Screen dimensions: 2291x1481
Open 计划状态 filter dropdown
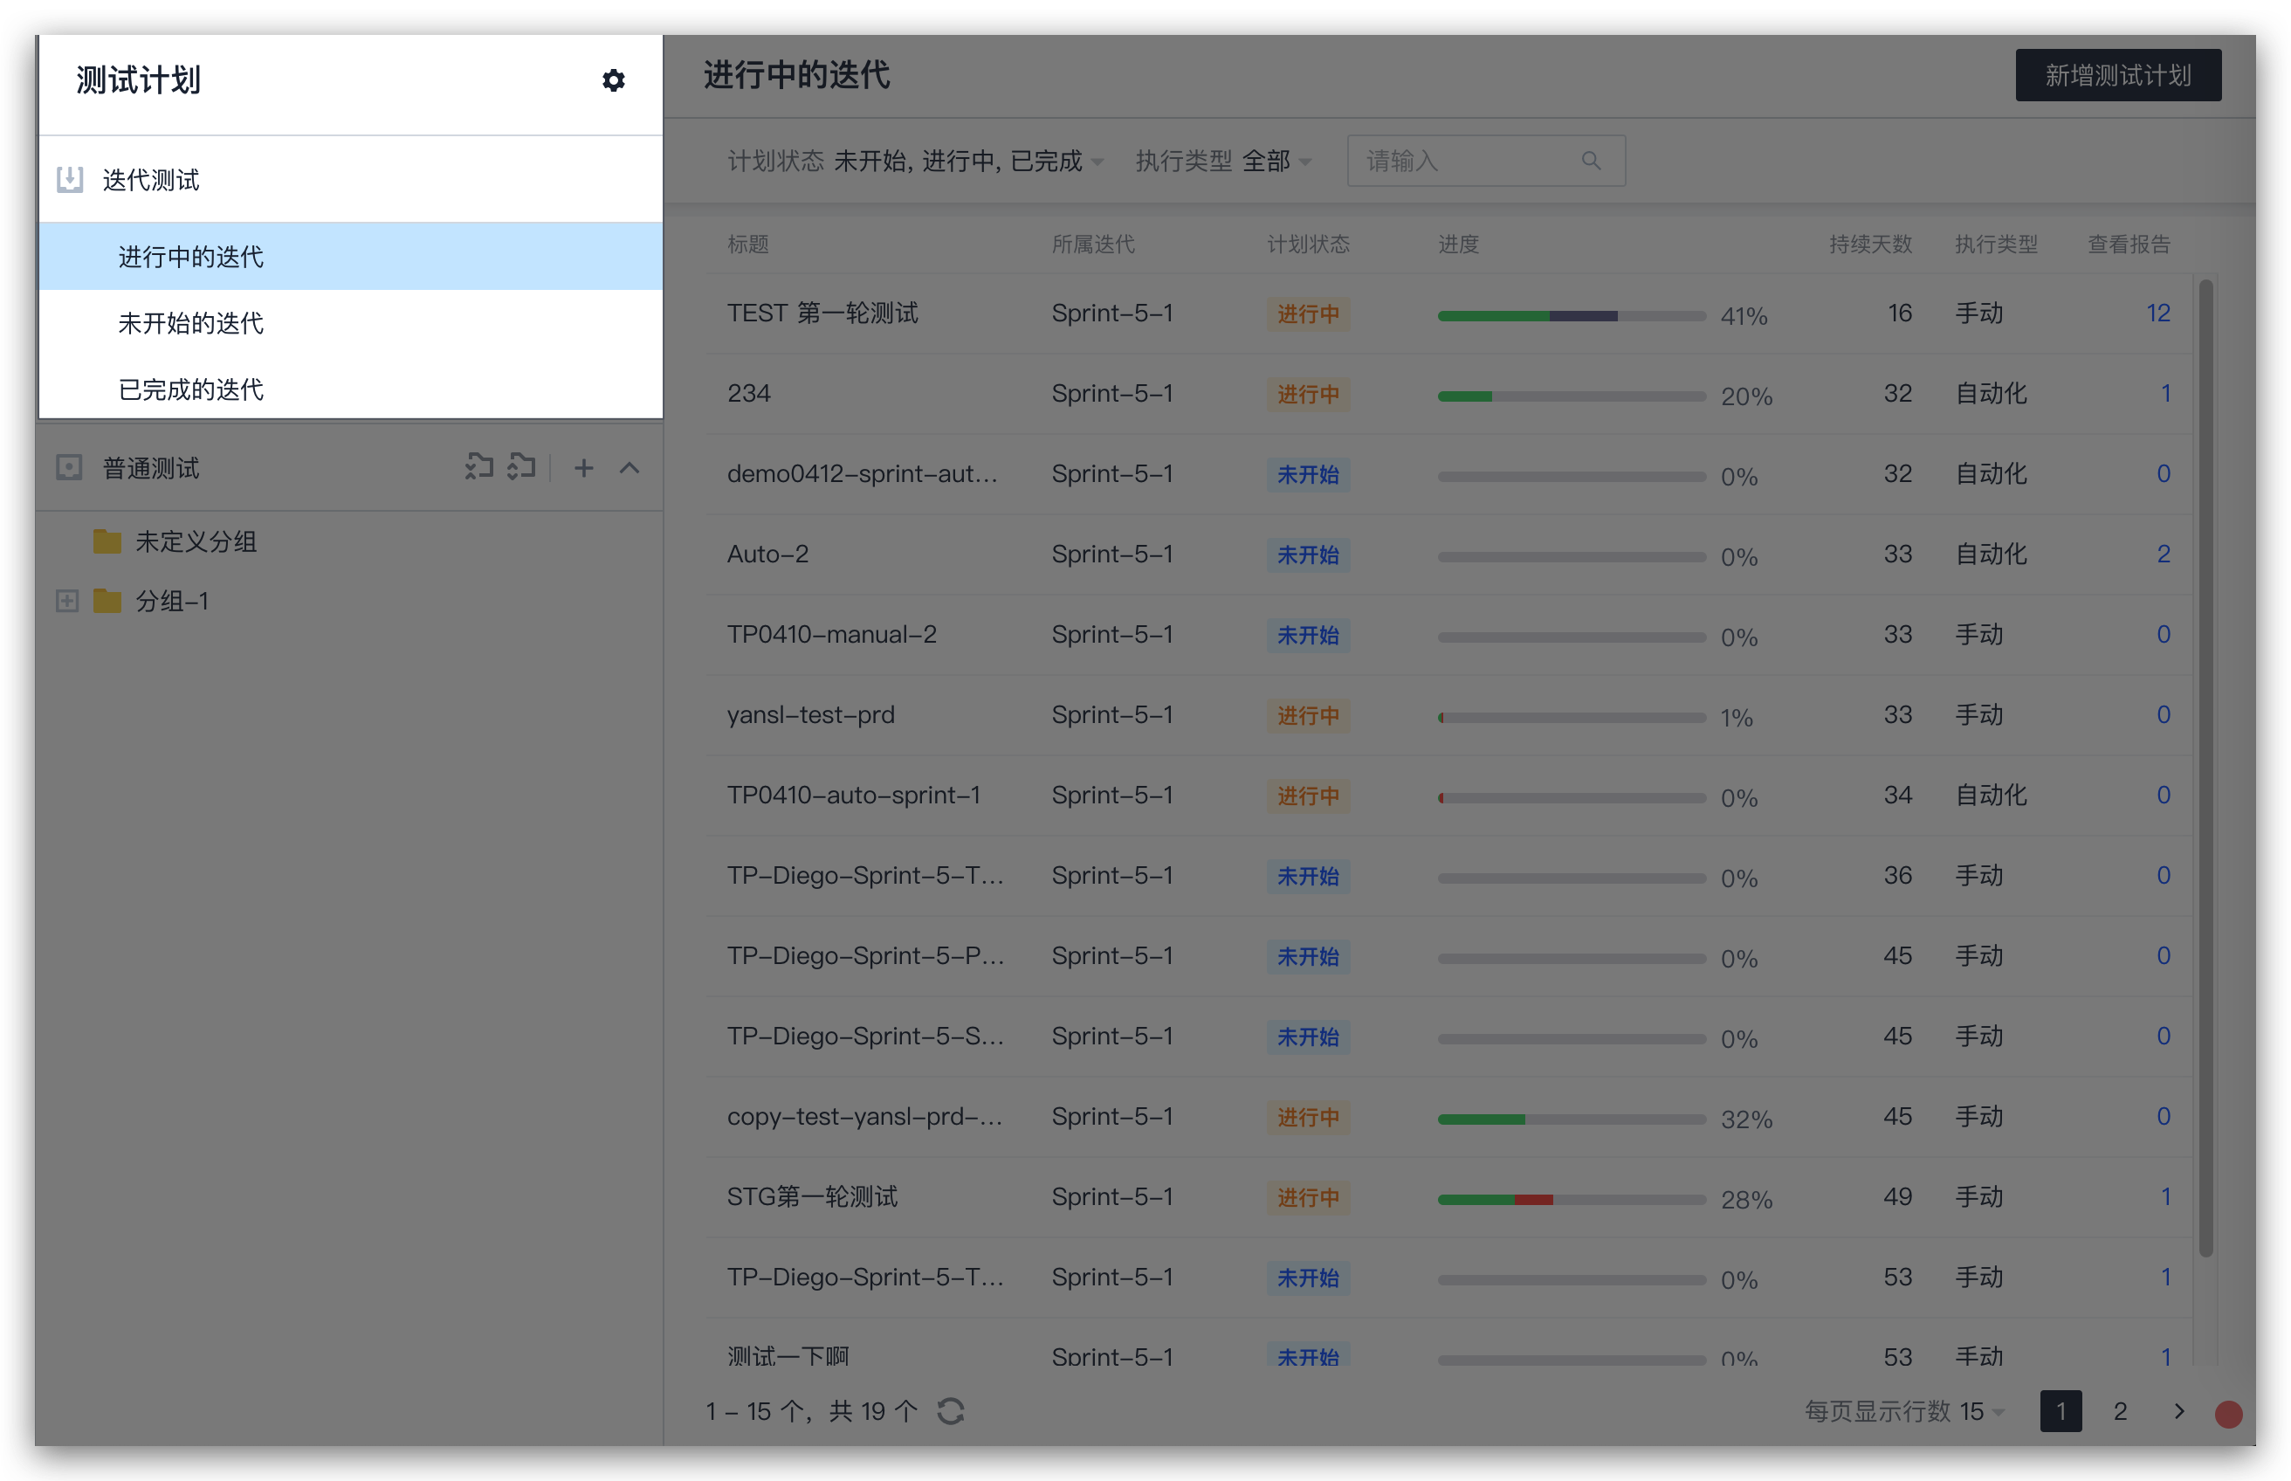pyautogui.click(x=915, y=161)
